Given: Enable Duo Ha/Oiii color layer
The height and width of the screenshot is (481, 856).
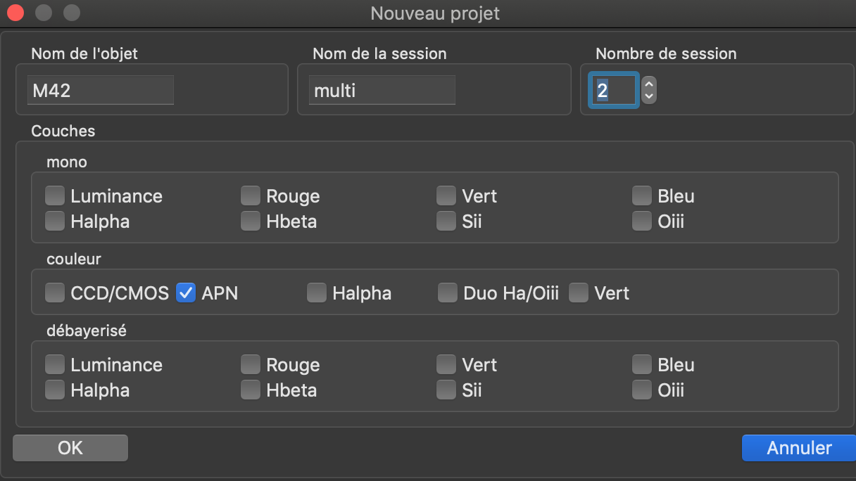Looking at the screenshot, I should point(448,293).
